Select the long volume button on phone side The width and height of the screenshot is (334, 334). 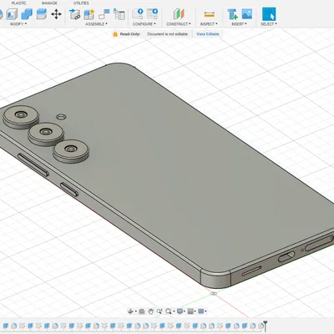pyautogui.click(x=33, y=164)
